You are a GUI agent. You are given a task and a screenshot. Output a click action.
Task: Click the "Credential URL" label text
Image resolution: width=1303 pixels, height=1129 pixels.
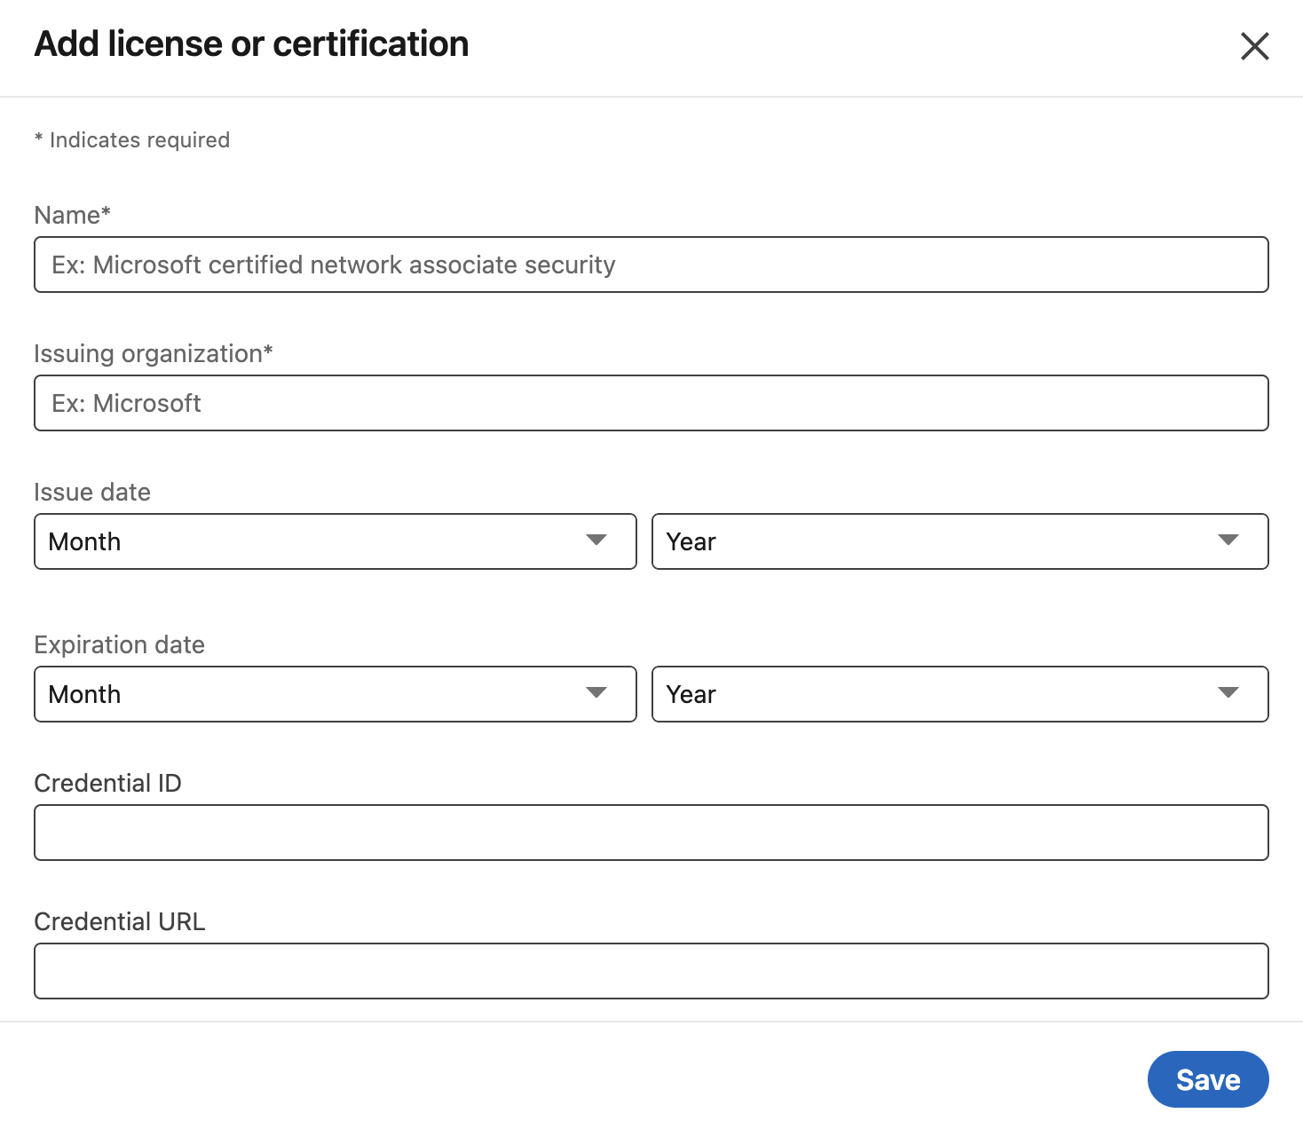pos(119,921)
